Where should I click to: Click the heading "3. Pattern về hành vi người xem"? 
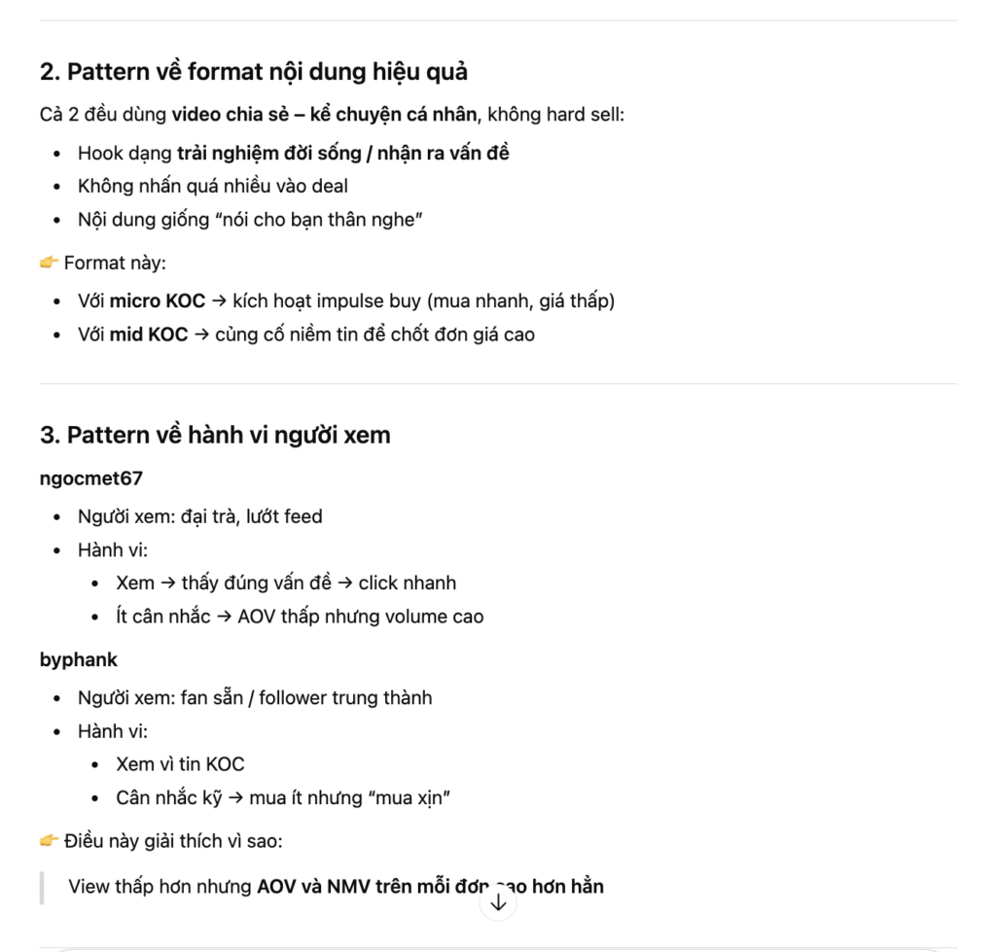tap(215, 436)
